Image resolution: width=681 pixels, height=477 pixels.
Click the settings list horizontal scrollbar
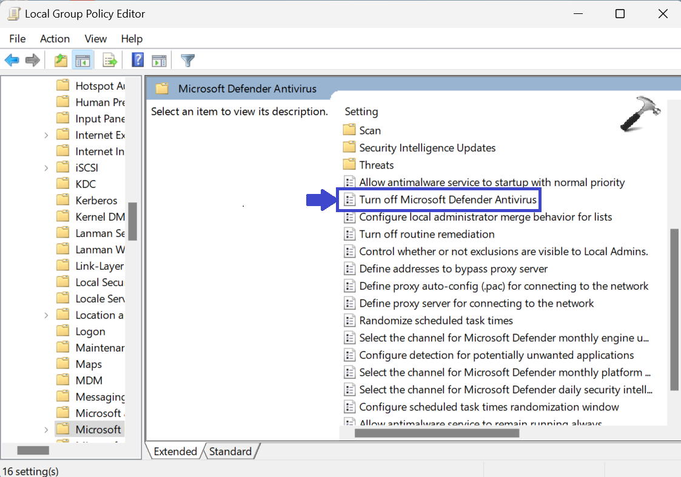point(437,433)
